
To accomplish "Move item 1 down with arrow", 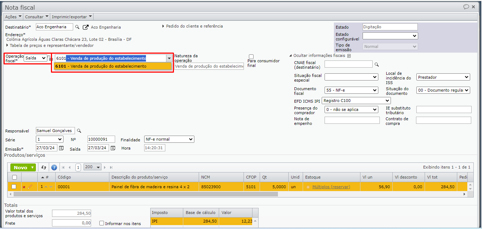I will tap(51, 187).
